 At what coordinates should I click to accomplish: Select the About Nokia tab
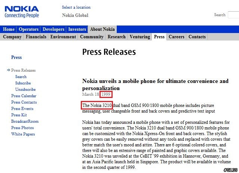pos(102,29)
